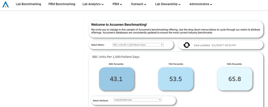268x107 pixels.
Task: Select the 75th Percentile 53.5 tile
Action: (x=176, y=79)
